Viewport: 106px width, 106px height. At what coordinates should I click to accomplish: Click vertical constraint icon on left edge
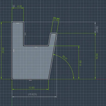[14, 51]
